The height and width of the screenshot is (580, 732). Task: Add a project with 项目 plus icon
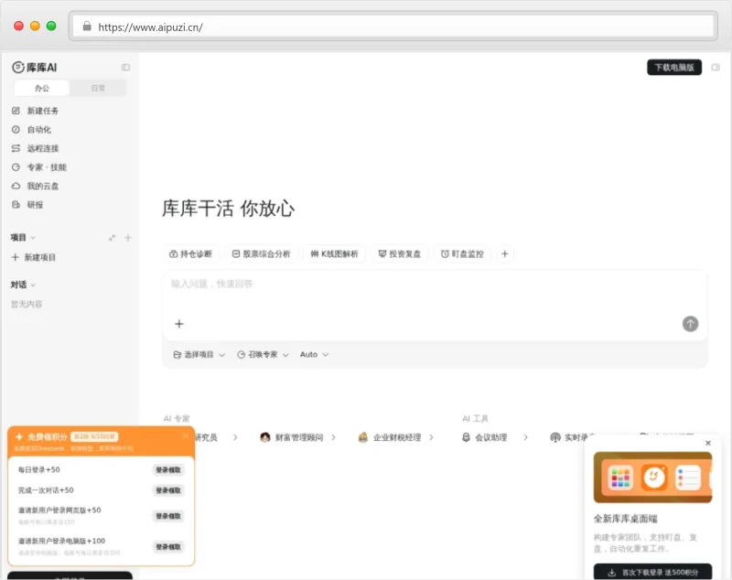click(128, 238)
